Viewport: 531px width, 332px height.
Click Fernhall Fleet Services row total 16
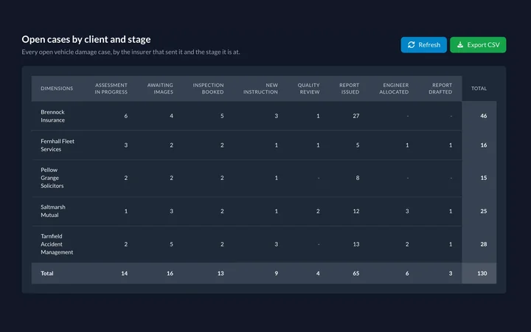pyautogui.click(x=484, y=145)
